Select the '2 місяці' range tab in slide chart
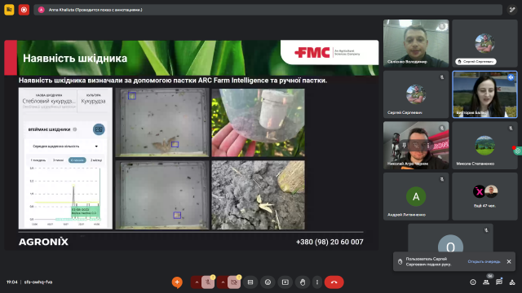Image resolution: width=522 pixels, height=293 pixels. point(96,160)
